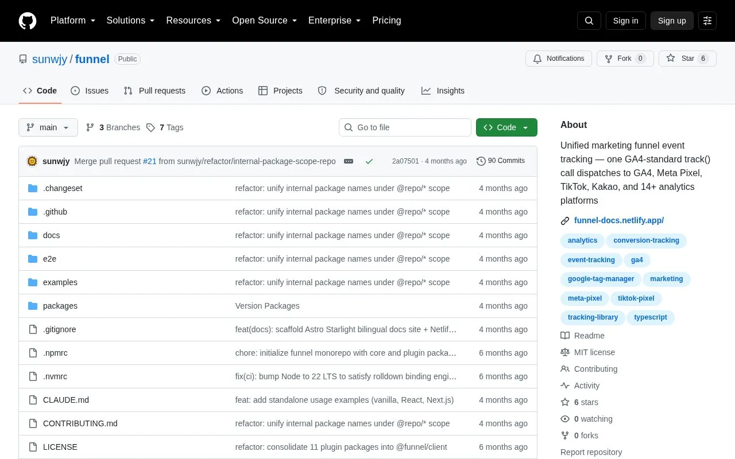Switch to the Pull requests tab
The height and width of the screenshot is (459, 735).
[154, 91]
